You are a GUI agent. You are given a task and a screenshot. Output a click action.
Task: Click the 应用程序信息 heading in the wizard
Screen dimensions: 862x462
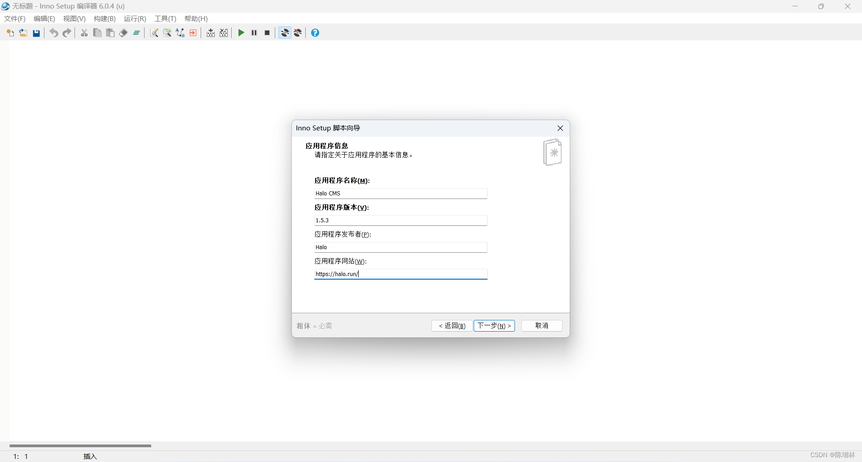(327, 146)
